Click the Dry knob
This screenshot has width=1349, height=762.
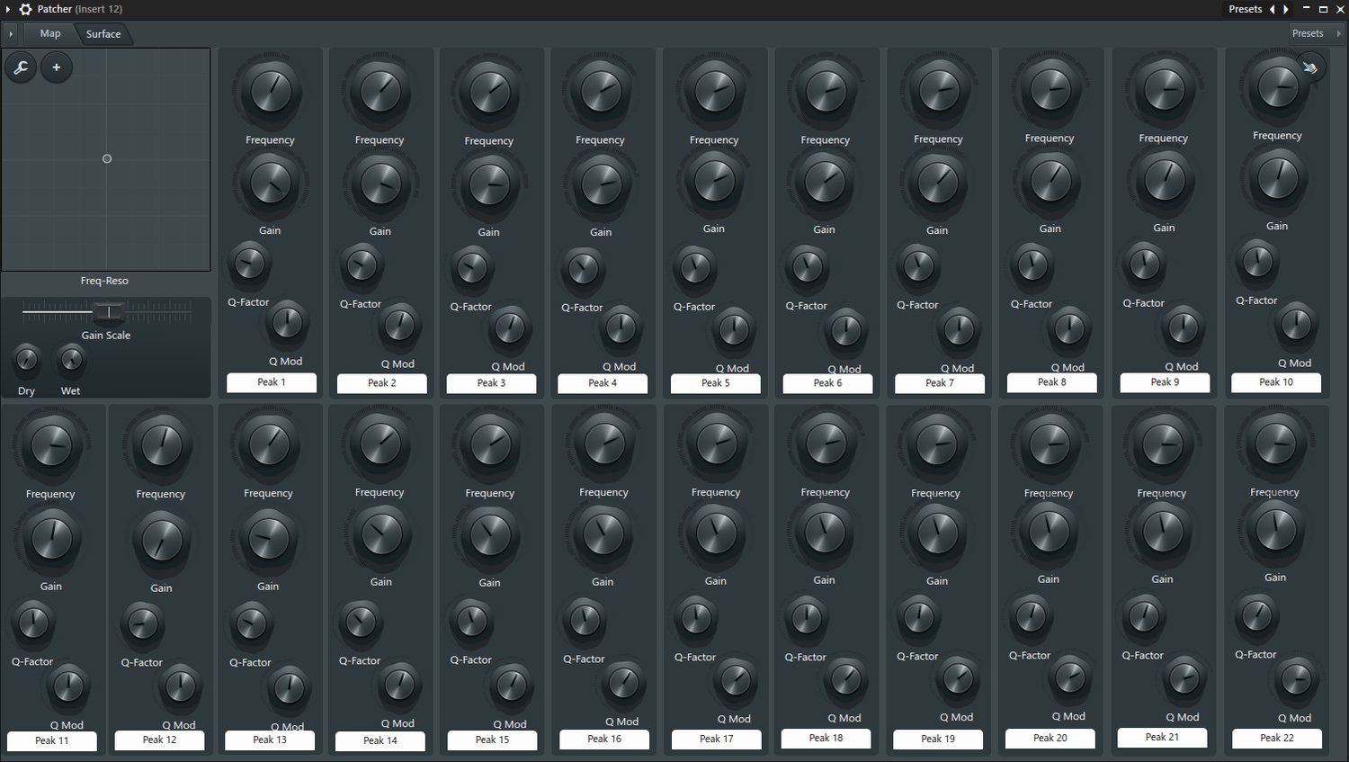coord(27,361)
